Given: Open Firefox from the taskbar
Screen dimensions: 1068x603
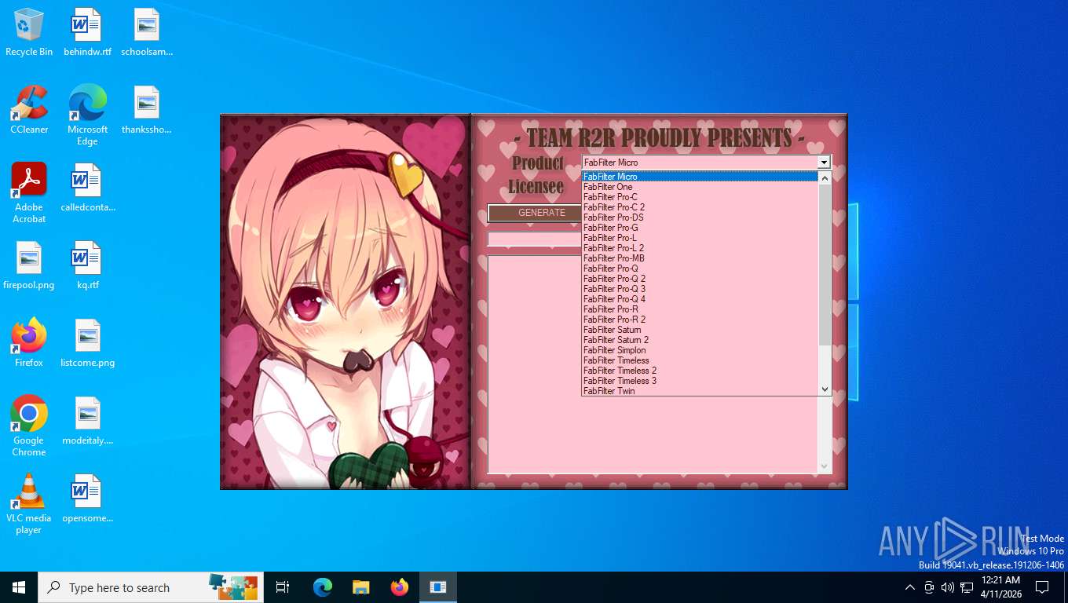Looking at the screenshot, I should pyautogui.click(x=400, y=587).
